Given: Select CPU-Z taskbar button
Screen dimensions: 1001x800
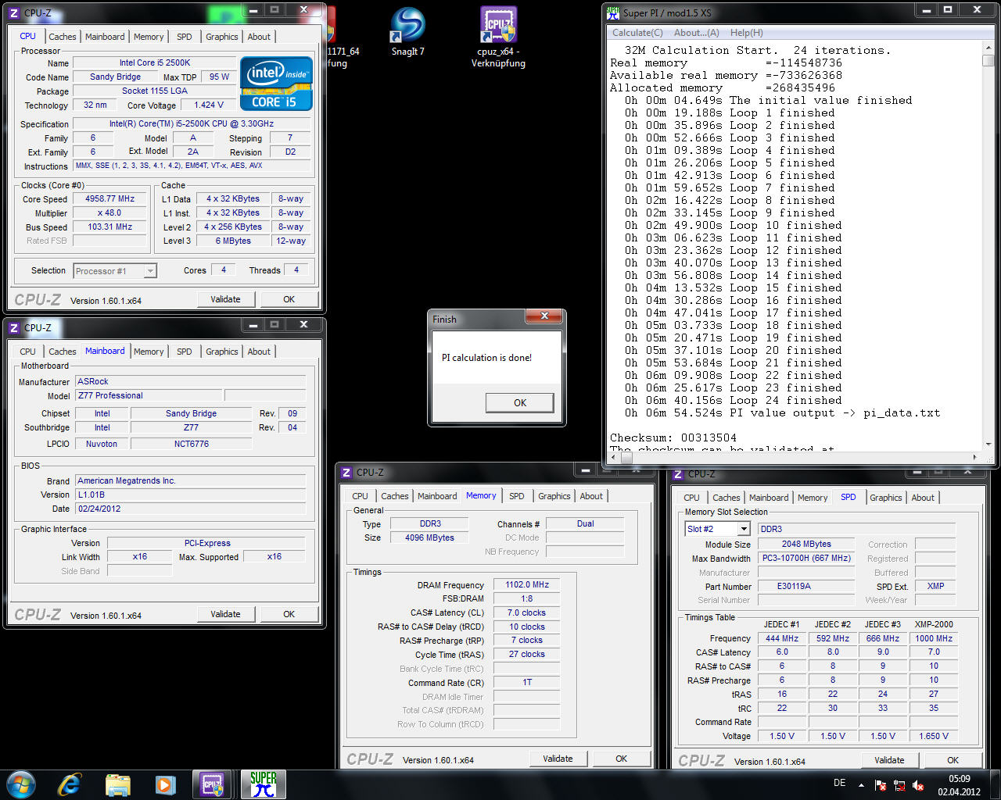Looking at the screenshot, I should pyautogui.click(x=213, y=784).
